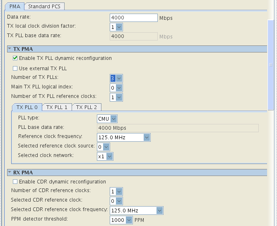
Task: Enable Use external TX PLL
Action: (15, 68)
